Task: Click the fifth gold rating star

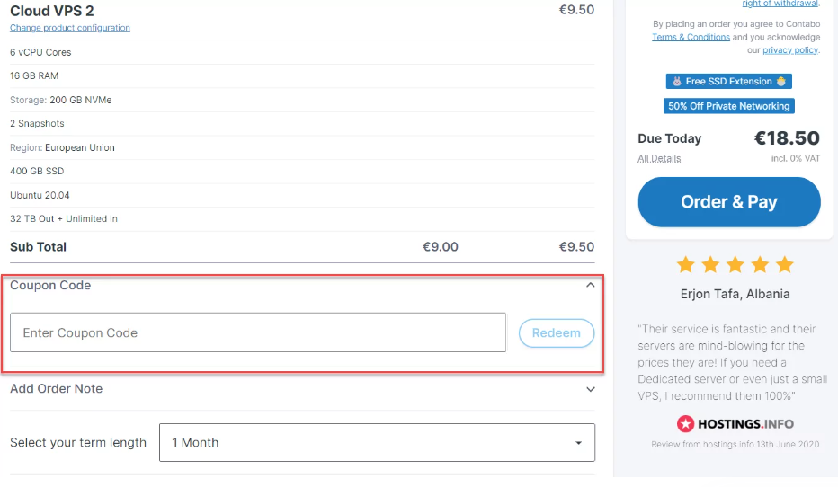Action: tap(785, 264)
